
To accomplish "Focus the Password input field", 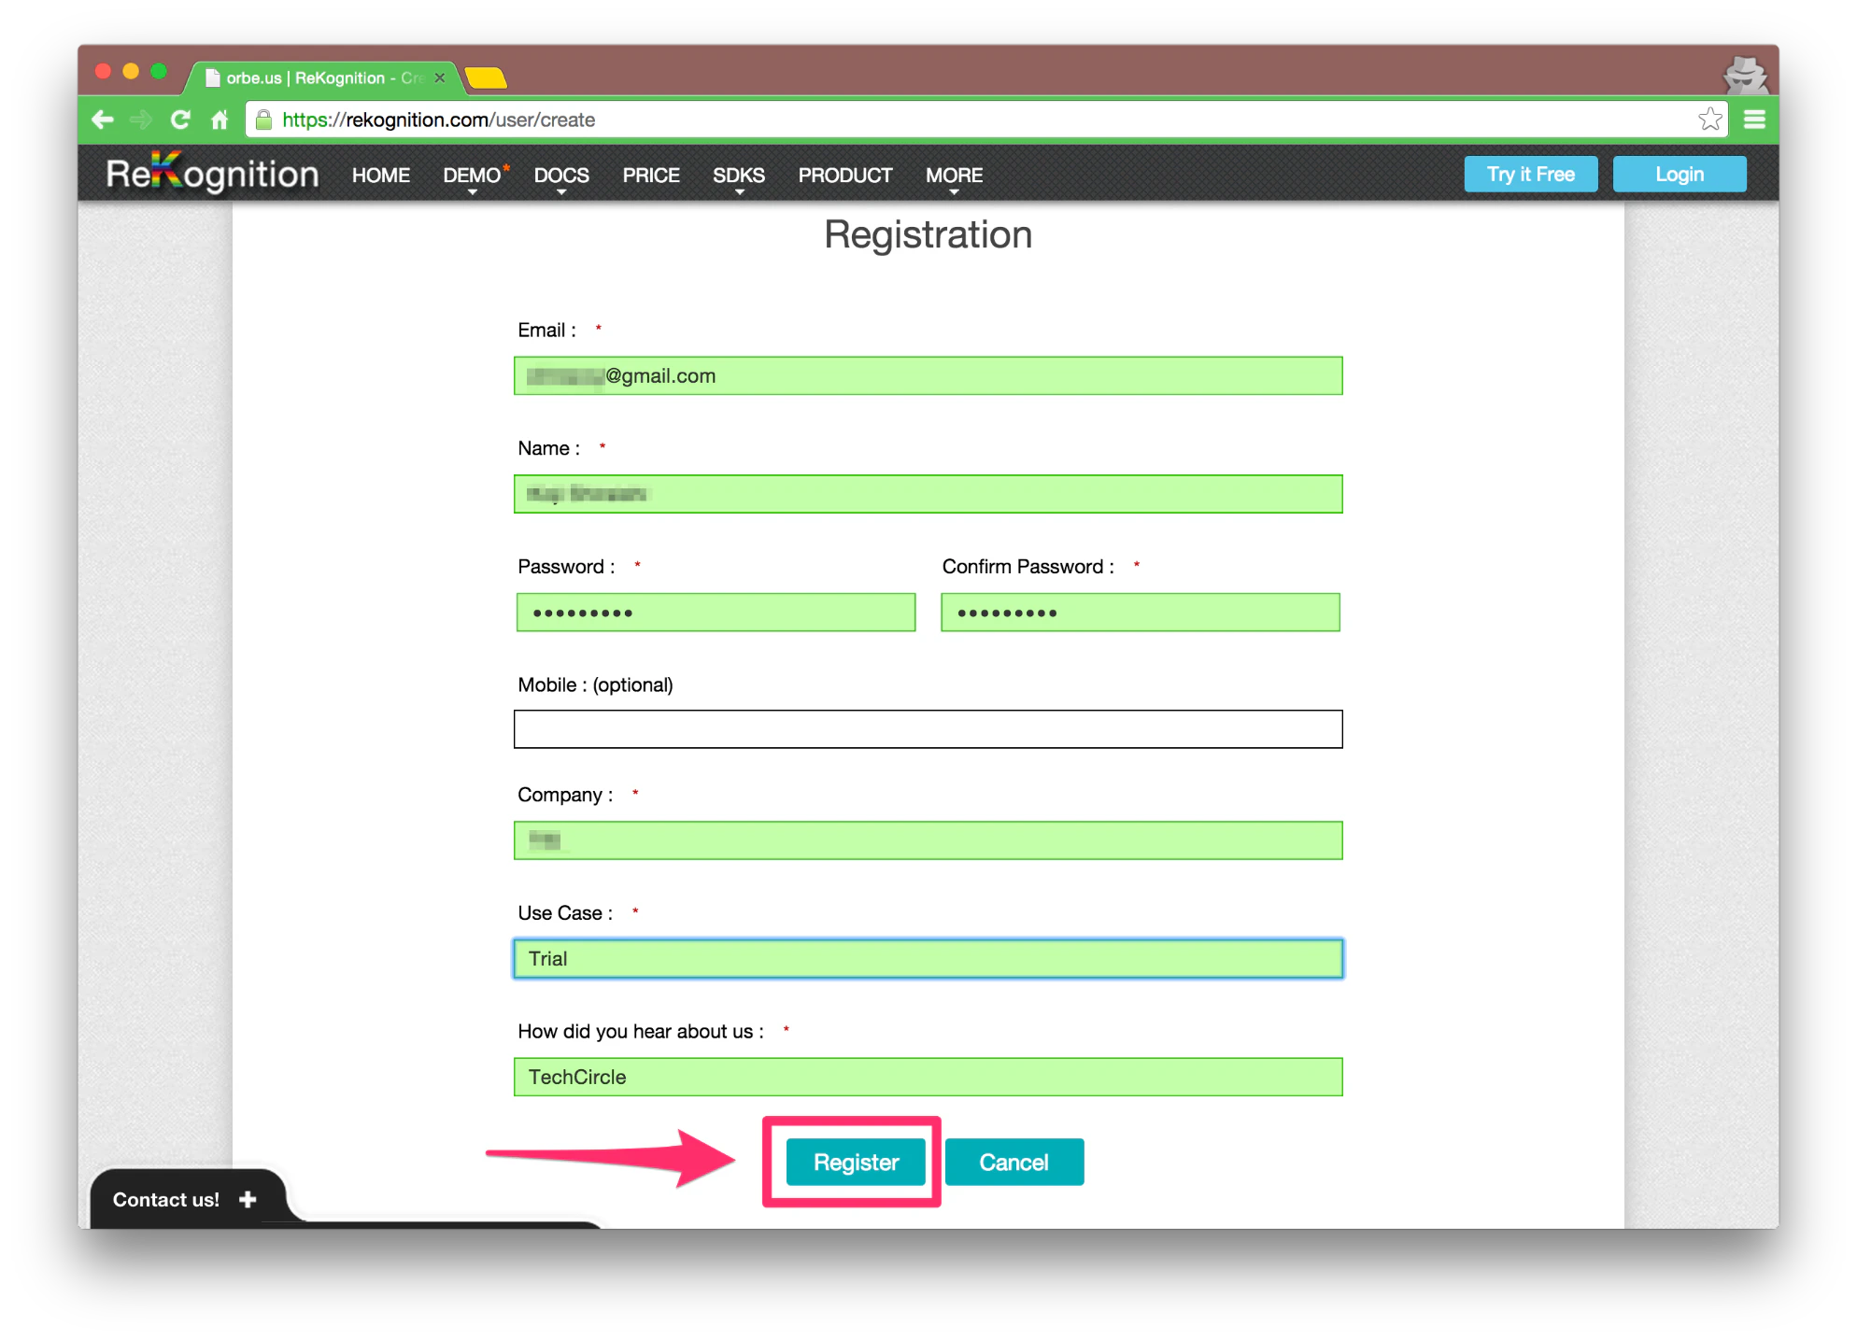I will pyautogui.click(x=716, y=613).
